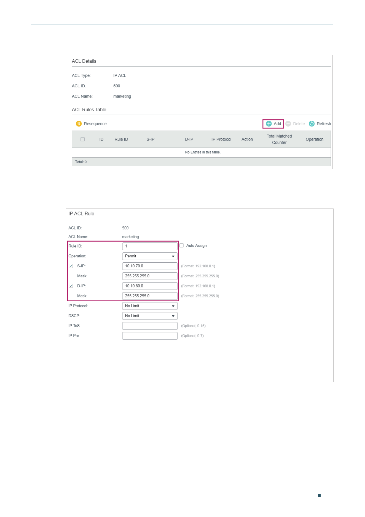Click the S-IP field showing 10.10.70.0
This screenshot has height=517, width=365.
point(150,266)
